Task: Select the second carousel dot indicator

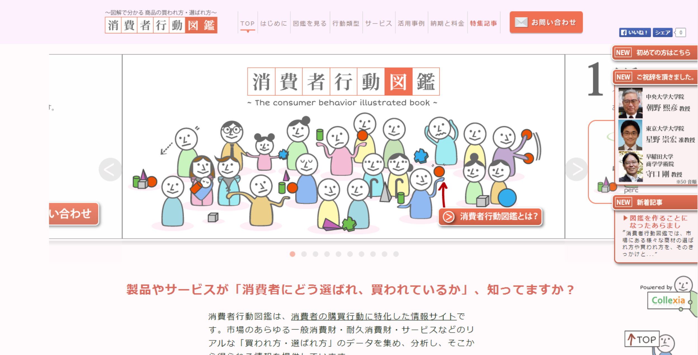Action: pyautogui.click(x=304, y=254)
